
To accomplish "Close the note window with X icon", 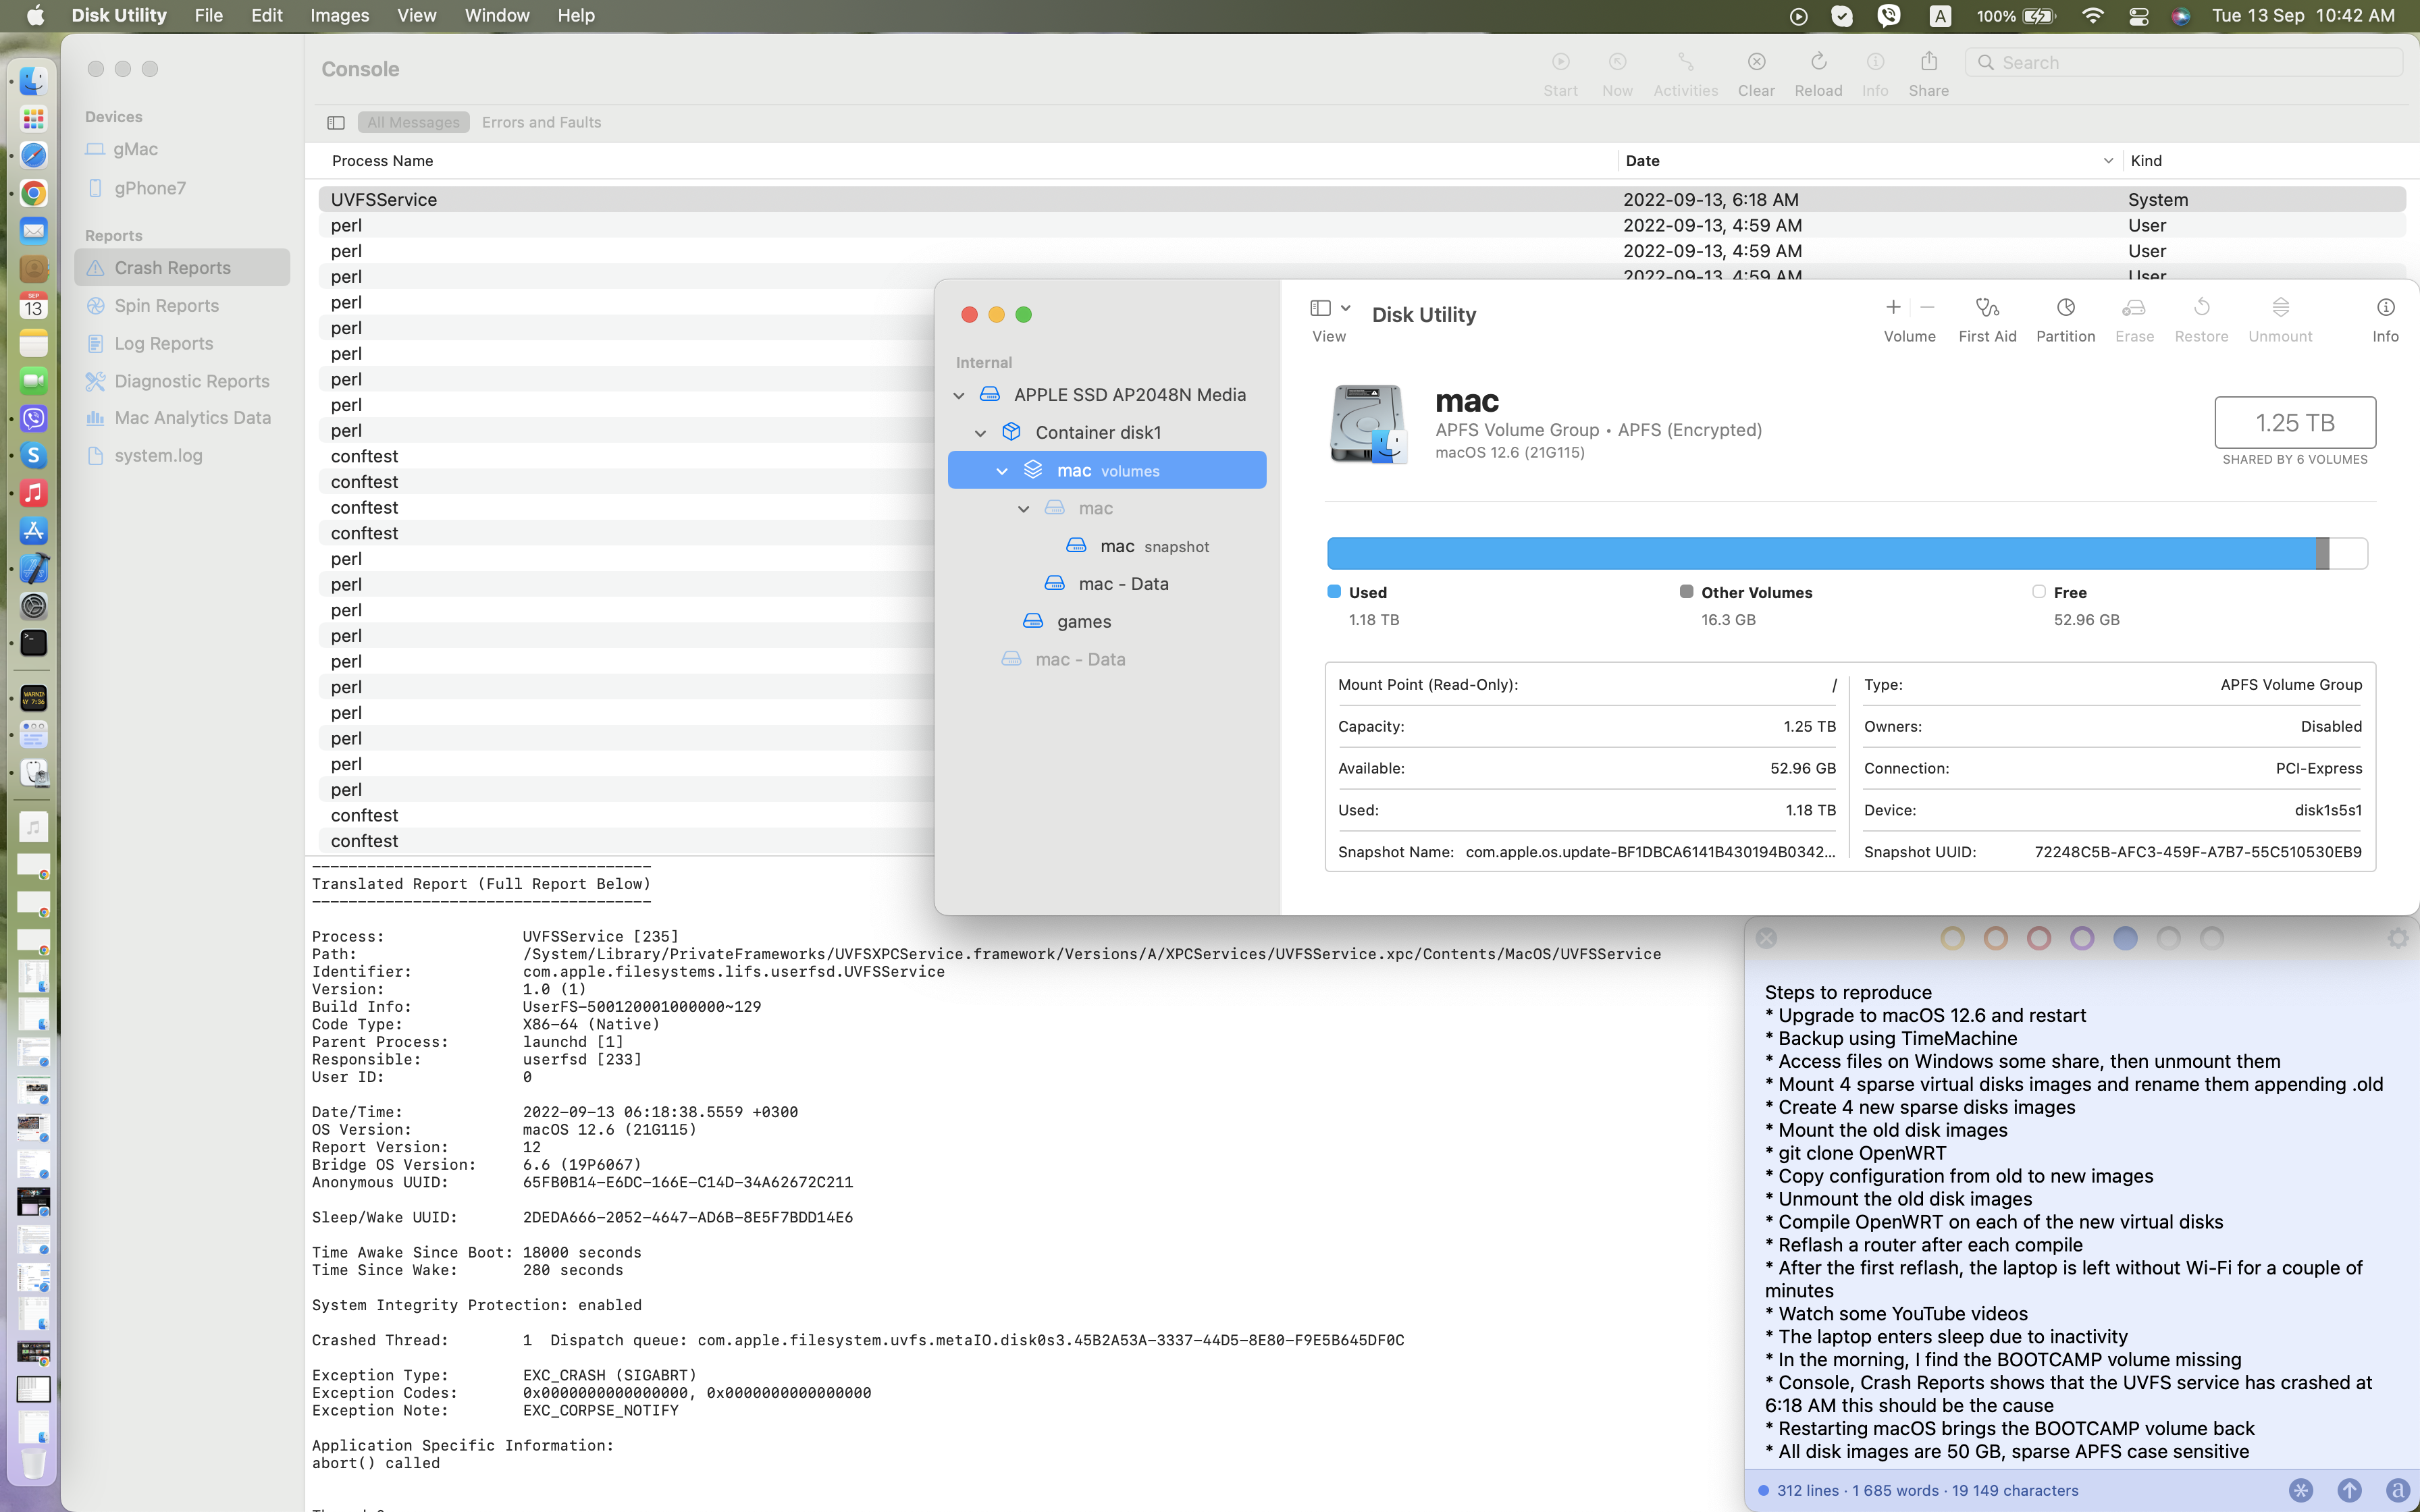I will tap(1766, 938).
